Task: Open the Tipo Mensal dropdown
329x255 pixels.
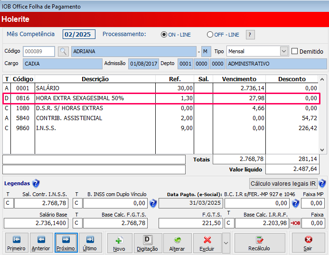Action: pyautogui.click(x=284, y=51)
